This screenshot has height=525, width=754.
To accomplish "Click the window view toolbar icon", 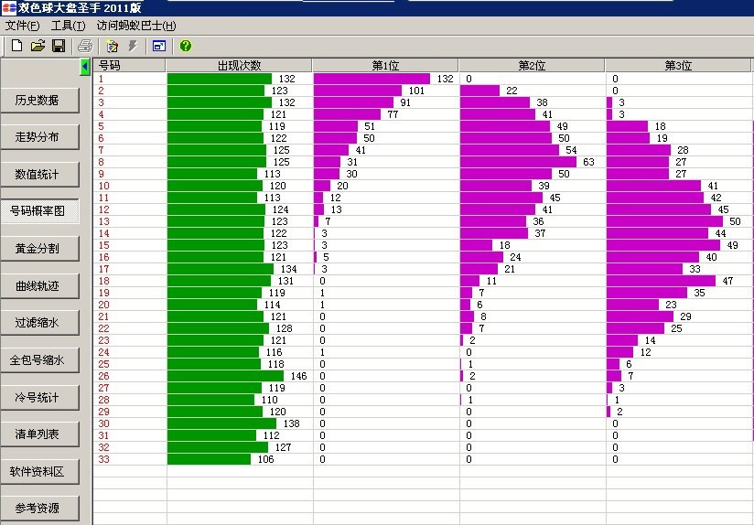I will coord(159,46).
